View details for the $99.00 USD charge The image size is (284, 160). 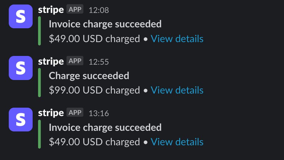click(x=177, y=90)
